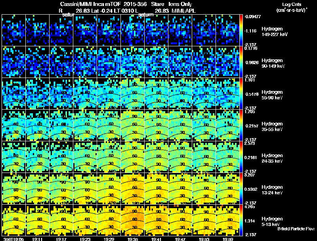
Task: Click the 19:47 time label
Action: (180, 239)
